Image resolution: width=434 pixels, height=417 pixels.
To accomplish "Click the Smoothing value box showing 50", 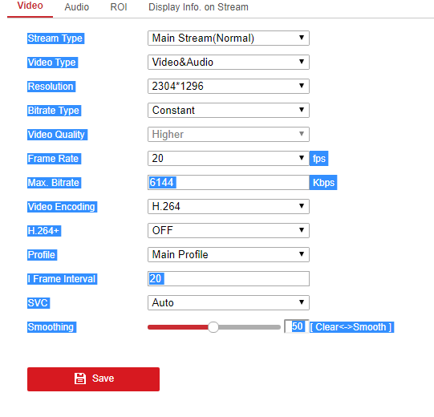I will coord(297,326).
